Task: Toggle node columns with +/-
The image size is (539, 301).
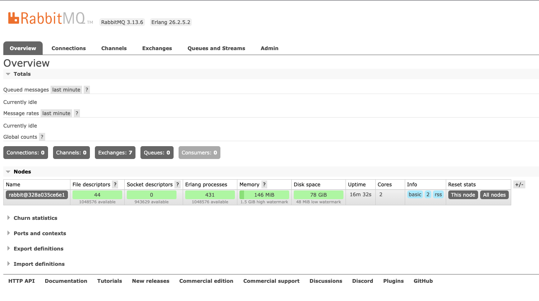Action: click(x=519, y=185)
